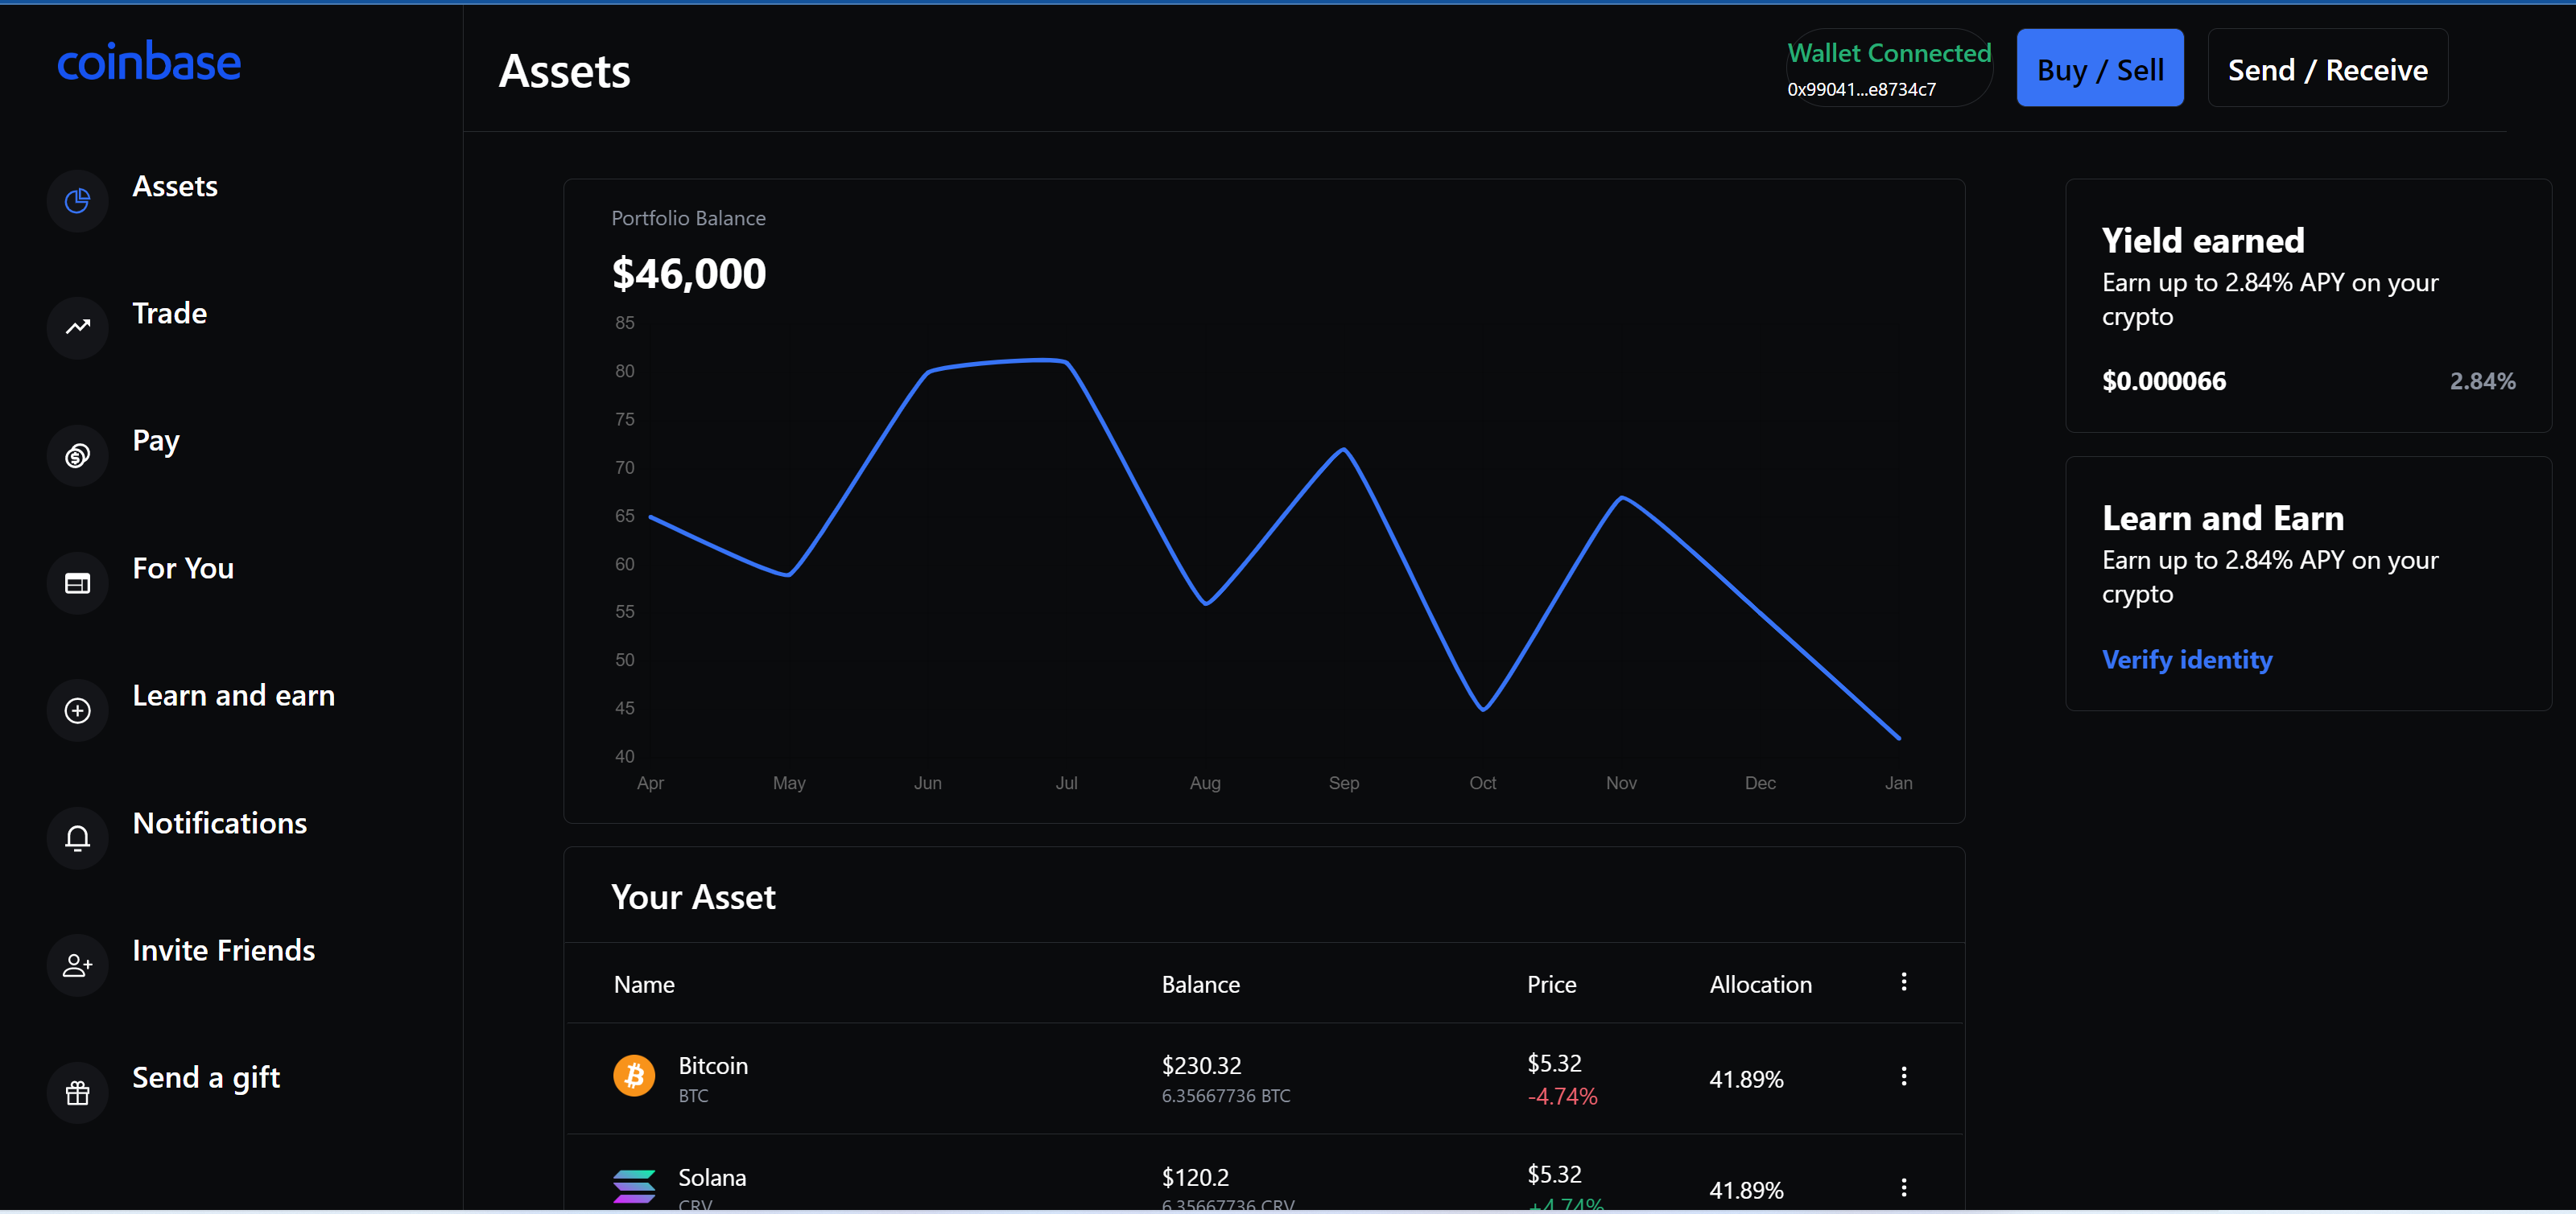The width and height of the screenshot is (2576, 1214).
Task: Click the coinbase logo
Action: click(149, 63)
